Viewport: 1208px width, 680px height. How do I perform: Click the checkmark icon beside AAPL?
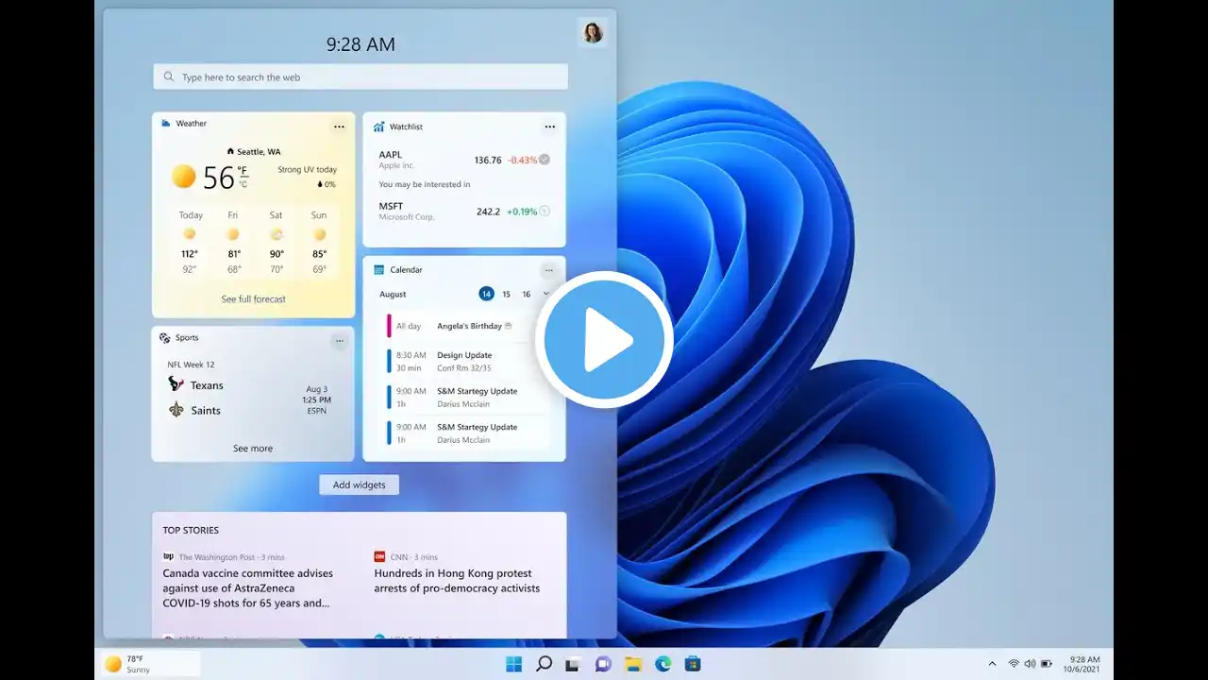click(544, 160)
